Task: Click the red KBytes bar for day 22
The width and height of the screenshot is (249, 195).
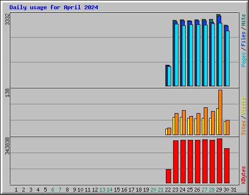Action: click(168, 176)
